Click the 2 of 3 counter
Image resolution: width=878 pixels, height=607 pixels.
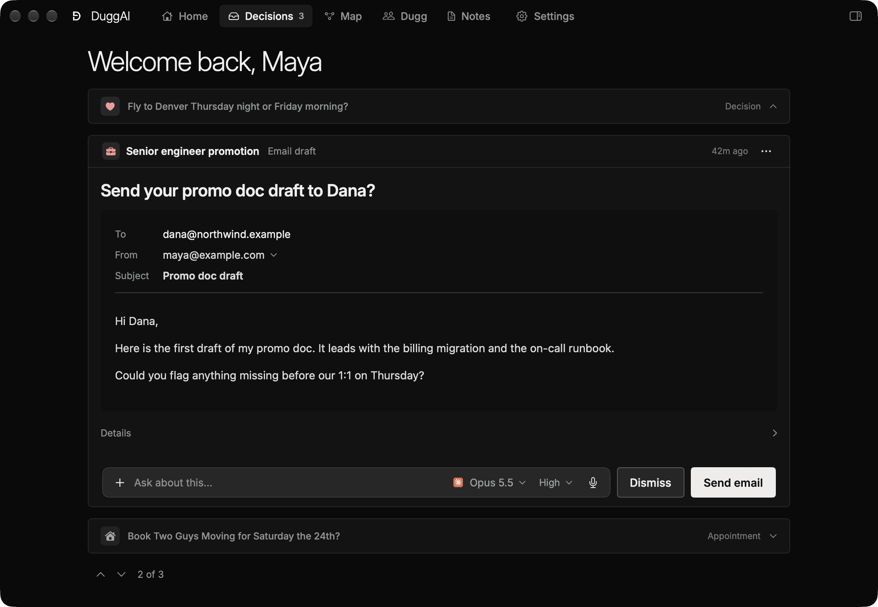pyautogui.click(x=150, y=574)
